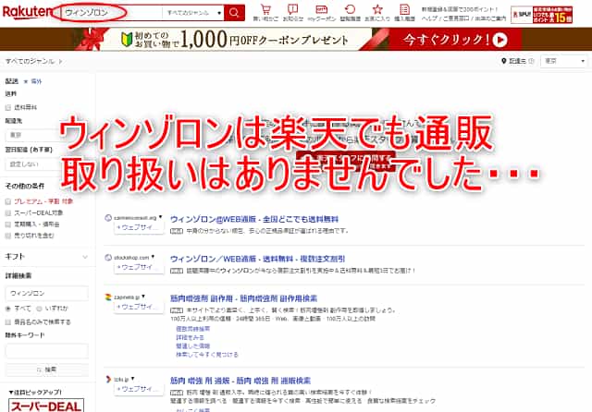Click the すべてのジャンル breadcrumb
Viewport: 592px width, 412px height.
[30, 61]
